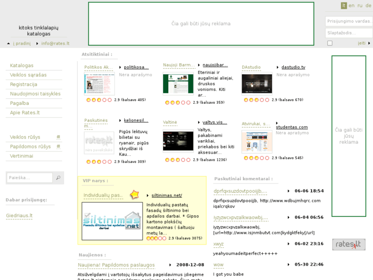Switch language to lt

tap(344, 6)
